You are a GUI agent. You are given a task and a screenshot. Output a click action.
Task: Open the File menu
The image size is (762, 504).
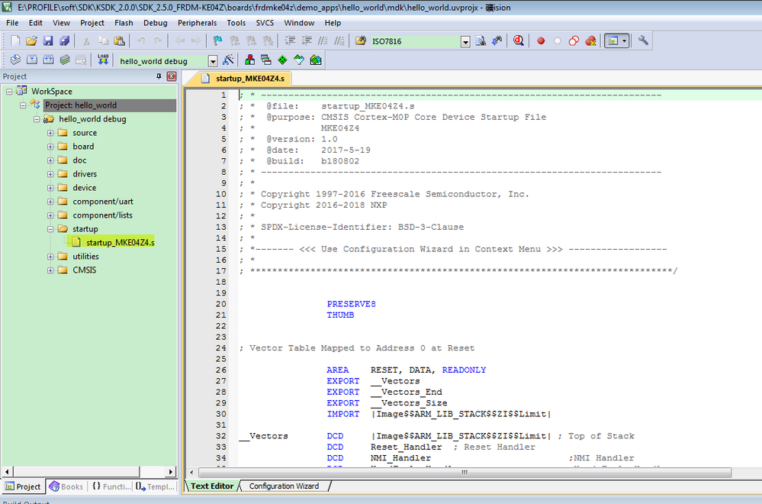[12, 23]
